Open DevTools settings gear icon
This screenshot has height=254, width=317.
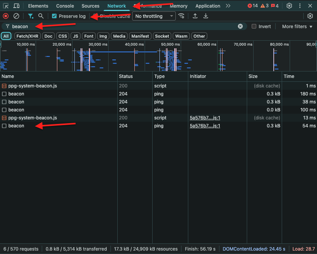point(289,6)
